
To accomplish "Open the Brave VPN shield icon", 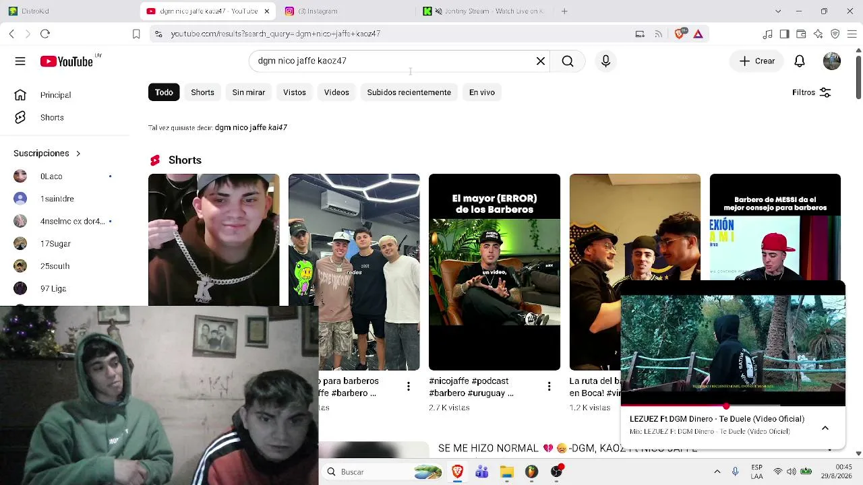I will click(x=835, y=34).
